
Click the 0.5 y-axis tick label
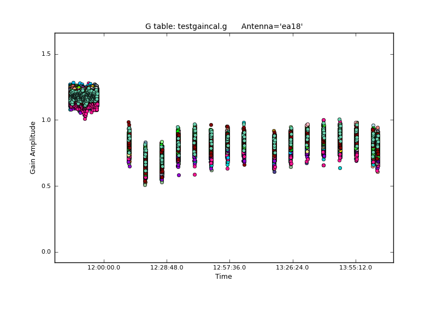point(44,186)
